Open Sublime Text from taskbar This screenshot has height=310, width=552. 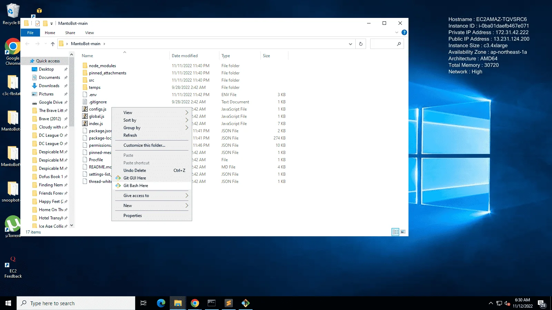[228, 303]
